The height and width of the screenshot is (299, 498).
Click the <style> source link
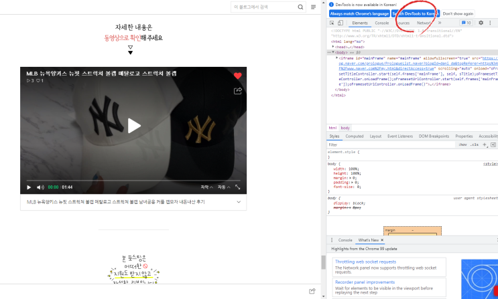coord(490,164)
